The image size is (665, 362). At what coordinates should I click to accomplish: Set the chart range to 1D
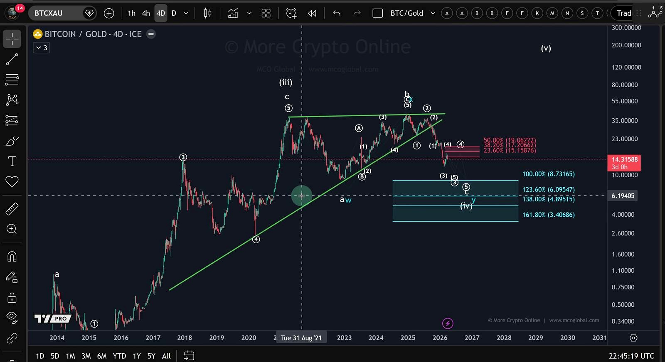click(x=40, y=356)
